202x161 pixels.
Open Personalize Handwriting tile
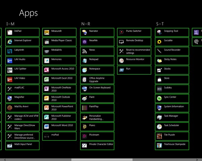(97, 117)
